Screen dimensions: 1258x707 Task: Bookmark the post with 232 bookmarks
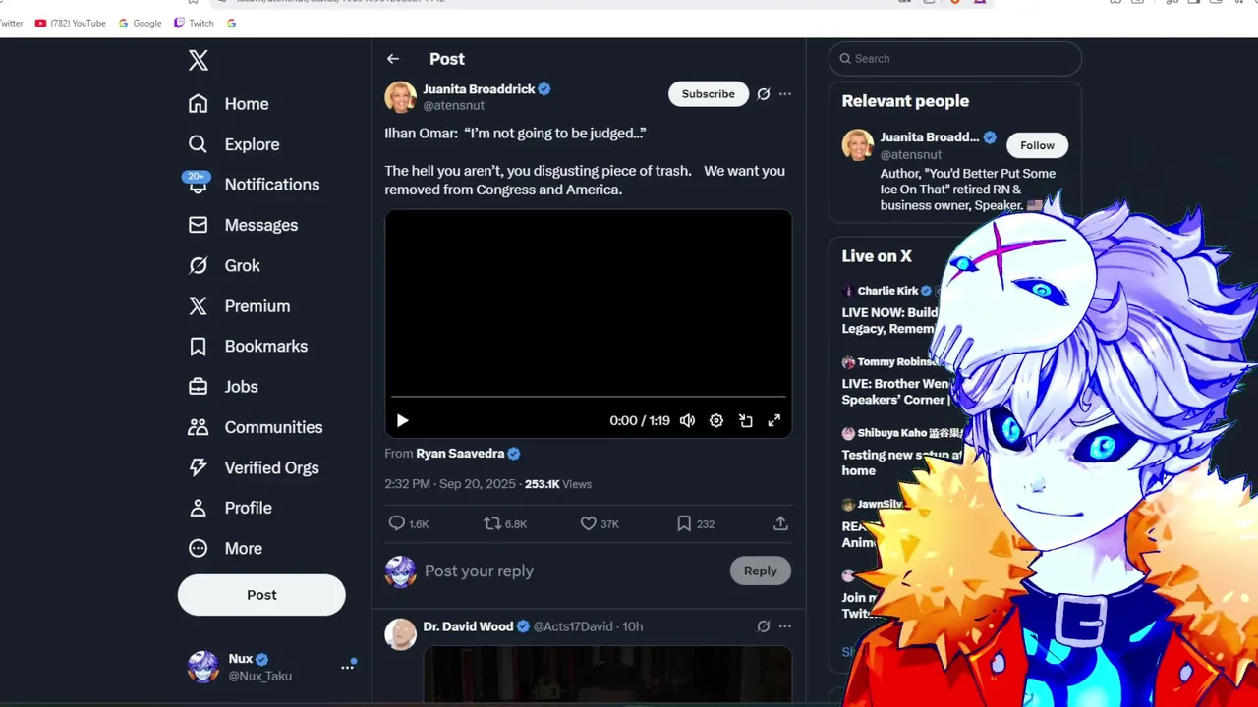[x=695, y=524]
